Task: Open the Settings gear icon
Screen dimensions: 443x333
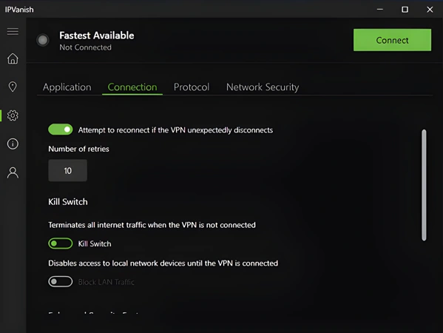Action: (x=13, y=115)
